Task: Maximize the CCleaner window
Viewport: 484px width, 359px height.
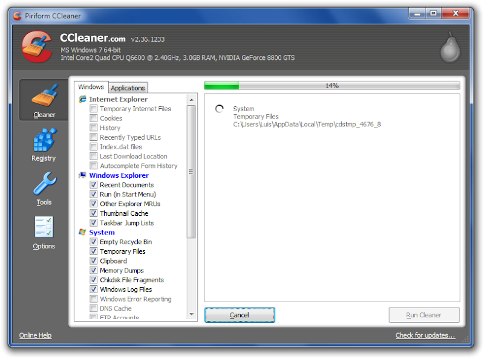Action: [433, 13]
